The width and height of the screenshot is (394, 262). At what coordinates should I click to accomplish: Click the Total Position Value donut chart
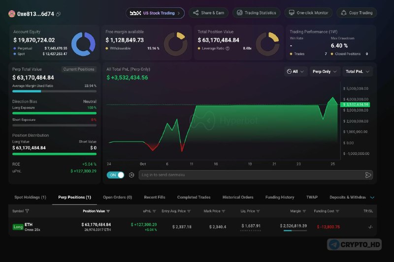[x=267, y=44]
